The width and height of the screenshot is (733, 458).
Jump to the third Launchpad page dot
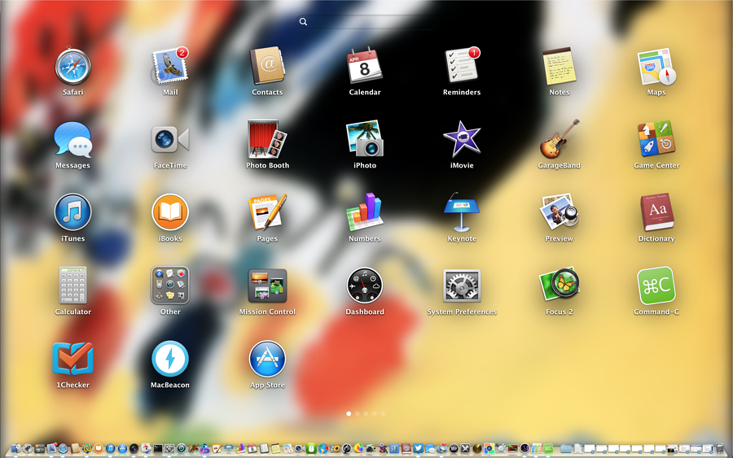(366, 413)
